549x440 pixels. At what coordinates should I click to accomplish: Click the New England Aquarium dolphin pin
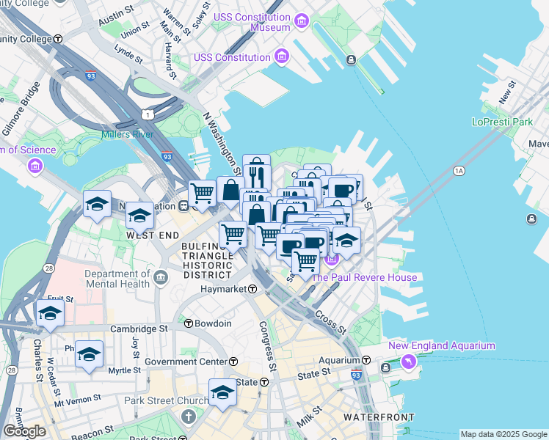[x=409, y=362]
